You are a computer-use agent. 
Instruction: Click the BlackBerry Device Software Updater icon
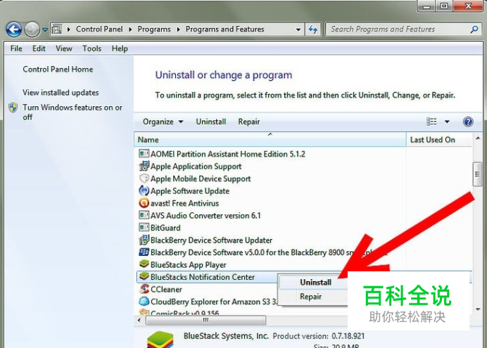[144, 240]
